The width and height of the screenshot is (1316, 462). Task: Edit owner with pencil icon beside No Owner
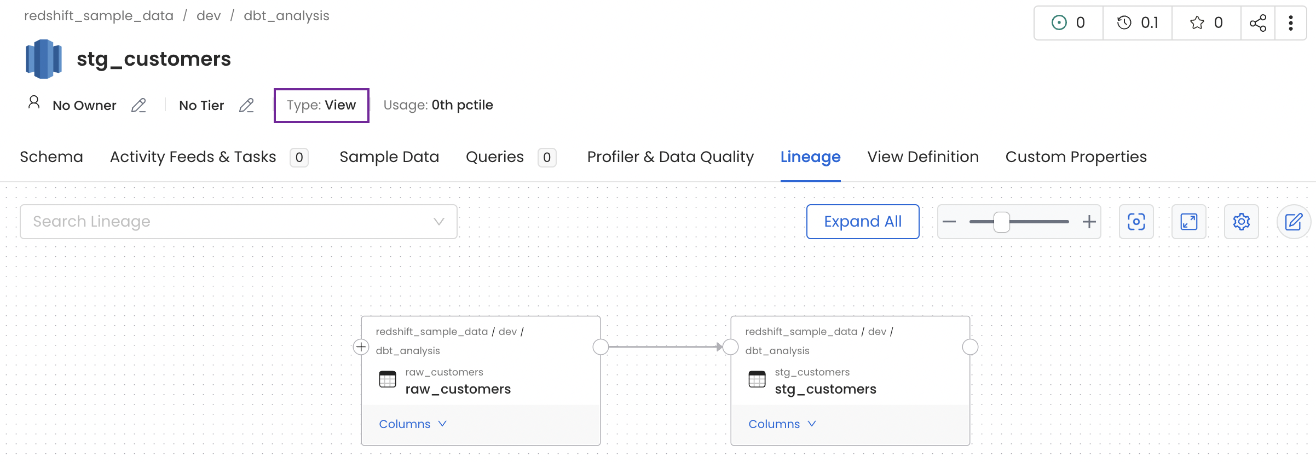click(138, 105)
